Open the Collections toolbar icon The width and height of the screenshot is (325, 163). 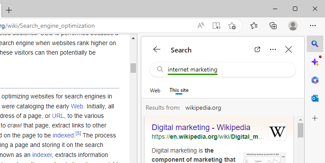point(273,26)
